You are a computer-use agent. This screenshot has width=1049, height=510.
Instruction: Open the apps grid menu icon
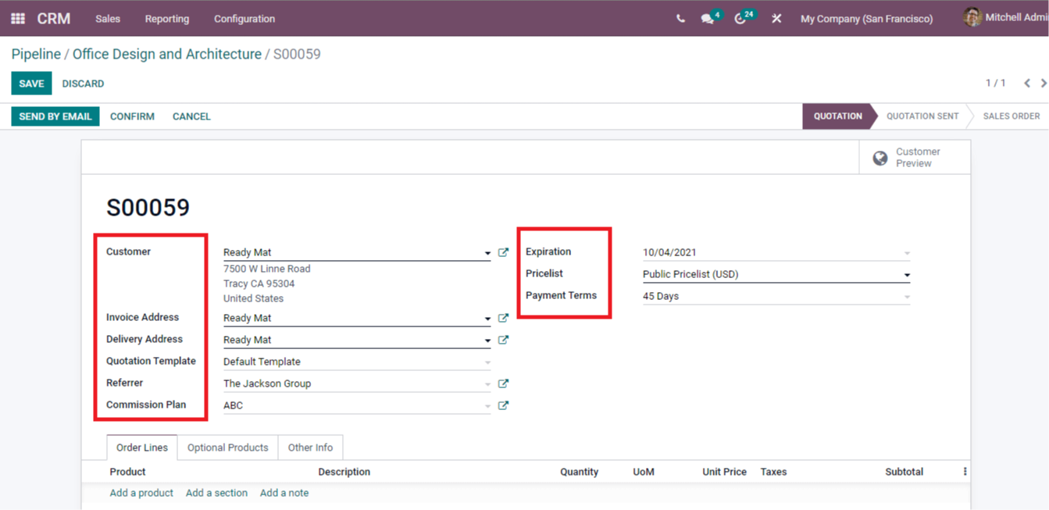click(x=18, y=18)
